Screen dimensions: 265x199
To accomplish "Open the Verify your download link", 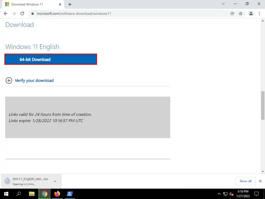I will 34,81.
